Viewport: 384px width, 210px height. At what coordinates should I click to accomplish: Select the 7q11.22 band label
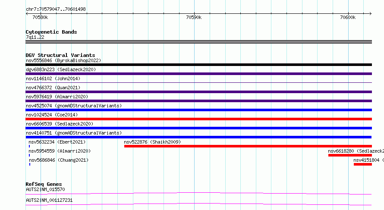point(35,37)
